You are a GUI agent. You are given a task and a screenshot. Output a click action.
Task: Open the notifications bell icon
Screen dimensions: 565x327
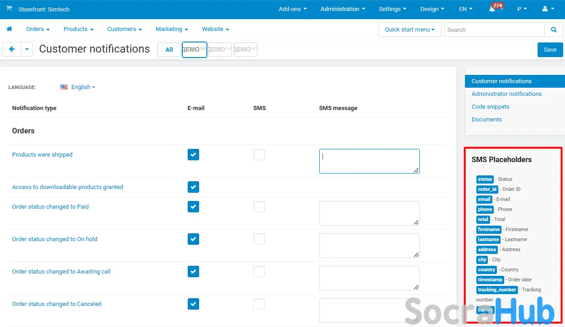(492, 9)
